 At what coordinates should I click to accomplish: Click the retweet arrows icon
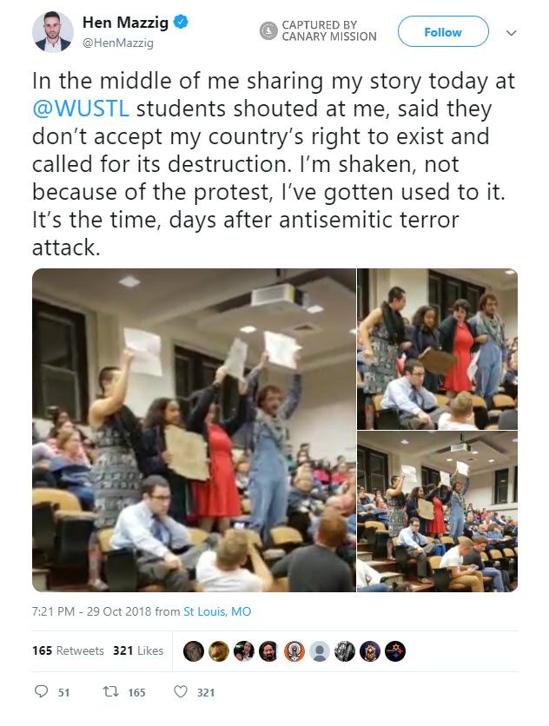coord(110,692)
